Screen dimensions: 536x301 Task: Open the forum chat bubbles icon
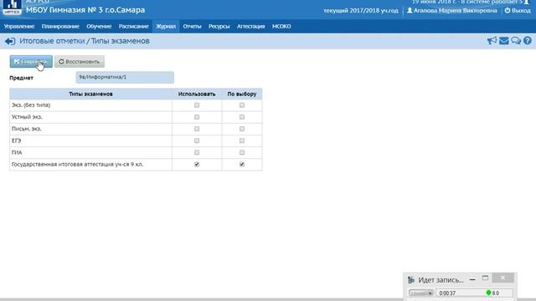[x=516, y=41]
